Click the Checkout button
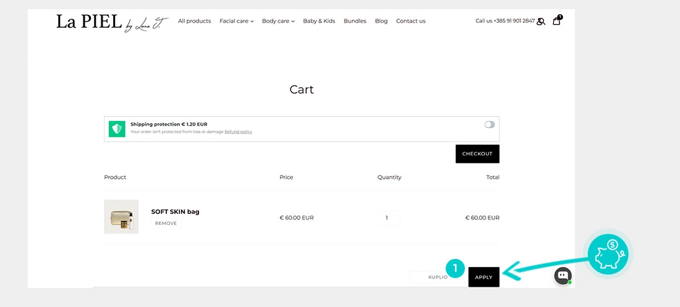The image size is (680, 307). coord(477,154)
